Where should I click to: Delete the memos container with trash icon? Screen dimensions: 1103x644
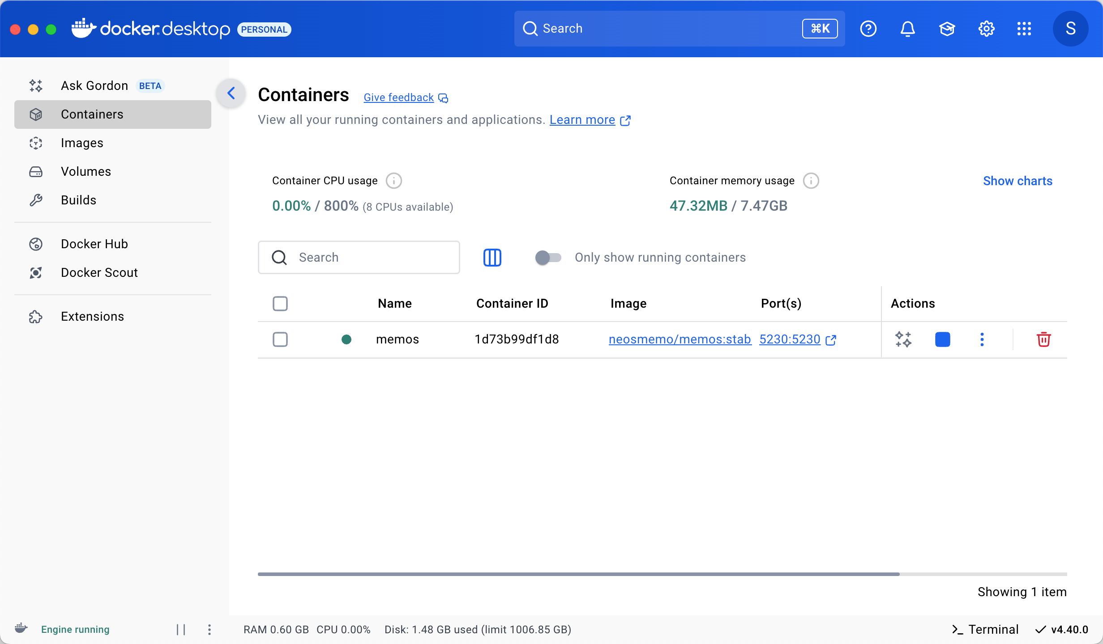(x=1043, y=339)
